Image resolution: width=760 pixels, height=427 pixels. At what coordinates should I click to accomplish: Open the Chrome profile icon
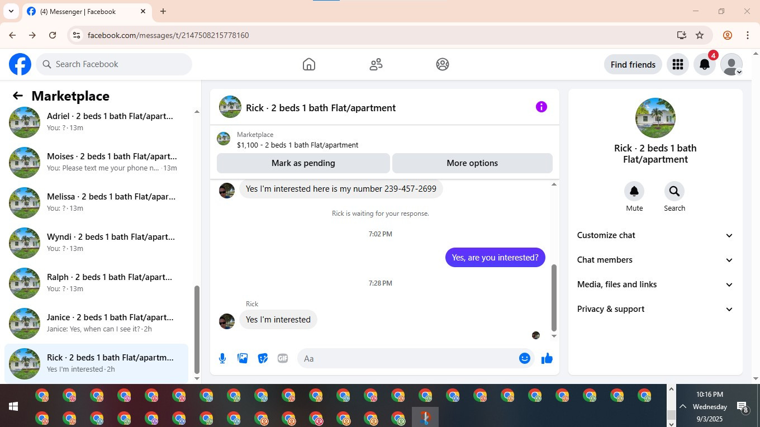(x=728, y=35)
